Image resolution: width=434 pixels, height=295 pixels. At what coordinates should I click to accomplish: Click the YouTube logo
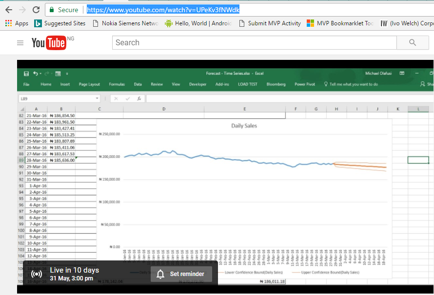(49, 43)
